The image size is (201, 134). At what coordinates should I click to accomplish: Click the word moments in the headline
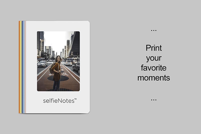tap(154, 78)
